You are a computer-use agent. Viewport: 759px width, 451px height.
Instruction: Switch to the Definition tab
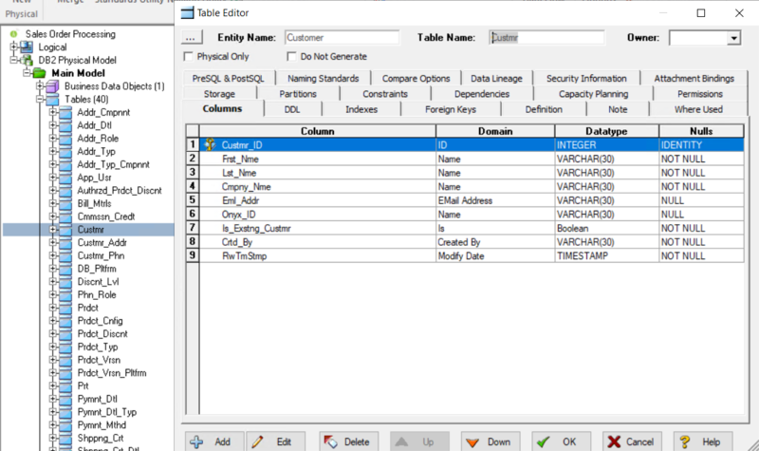[544, 109]
